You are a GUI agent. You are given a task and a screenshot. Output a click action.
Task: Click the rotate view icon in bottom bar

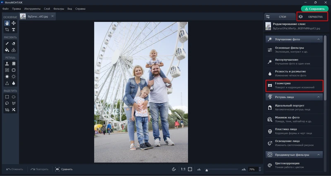pyautogui.click(x=174, y=169)
